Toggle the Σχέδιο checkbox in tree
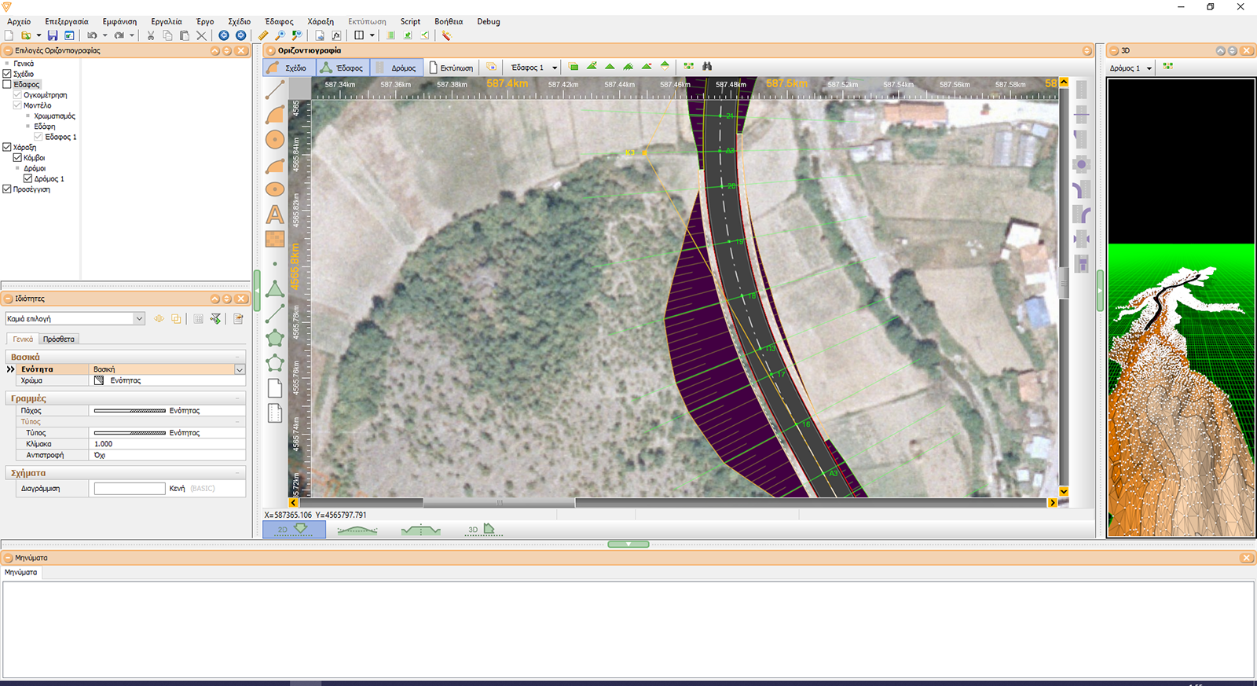1257x686 pixels. click(x=7, y=74)
